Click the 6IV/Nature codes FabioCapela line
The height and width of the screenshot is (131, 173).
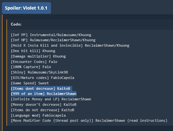point(42,78)
